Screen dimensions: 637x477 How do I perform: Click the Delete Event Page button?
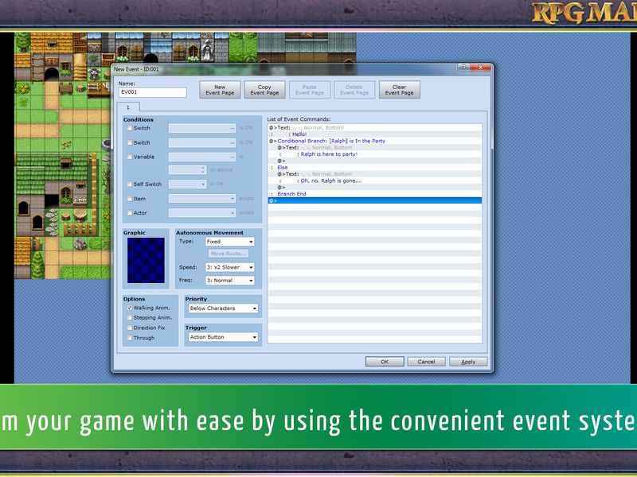coord(354,90)
